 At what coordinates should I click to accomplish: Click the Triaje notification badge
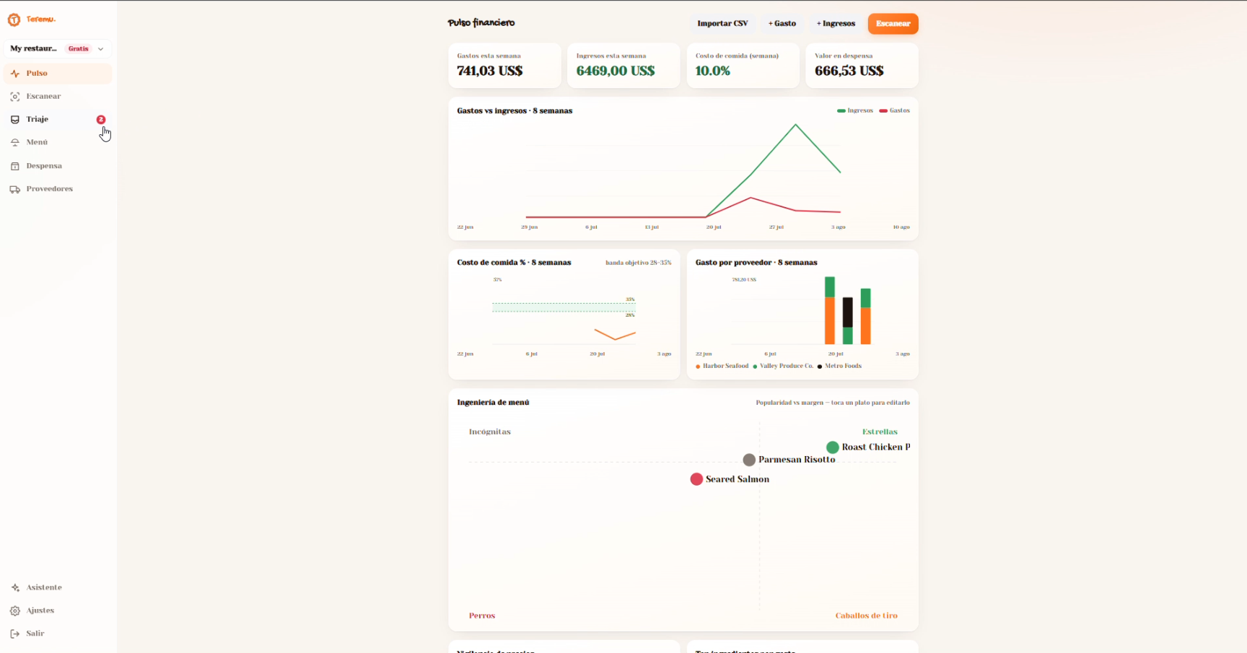click(101, 120)
